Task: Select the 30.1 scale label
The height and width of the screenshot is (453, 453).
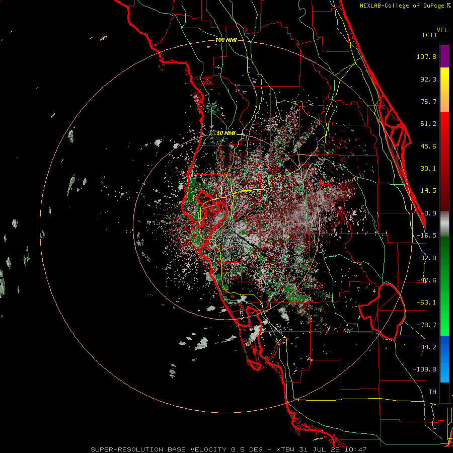Action: click(428, 169)
